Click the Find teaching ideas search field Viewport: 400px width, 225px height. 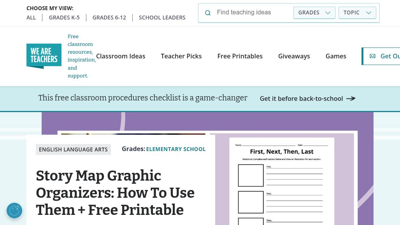coord(253,12)
